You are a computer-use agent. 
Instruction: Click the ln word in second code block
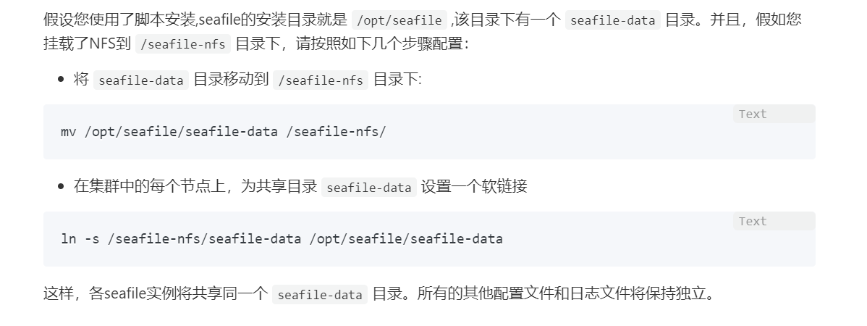point(69,238)
